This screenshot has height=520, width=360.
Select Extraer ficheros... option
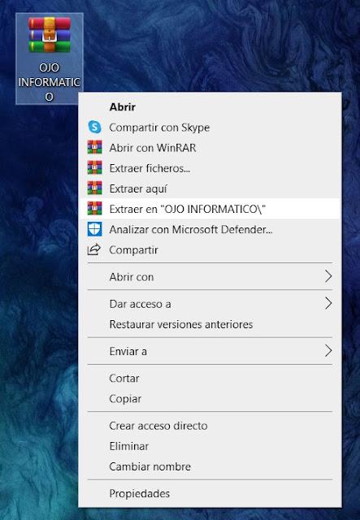coord(210,168)
